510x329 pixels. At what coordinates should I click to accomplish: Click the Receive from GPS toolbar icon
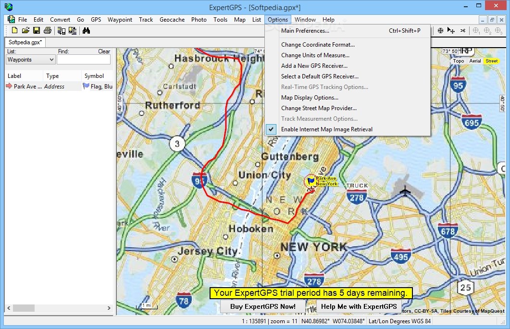tap(62, 31)
